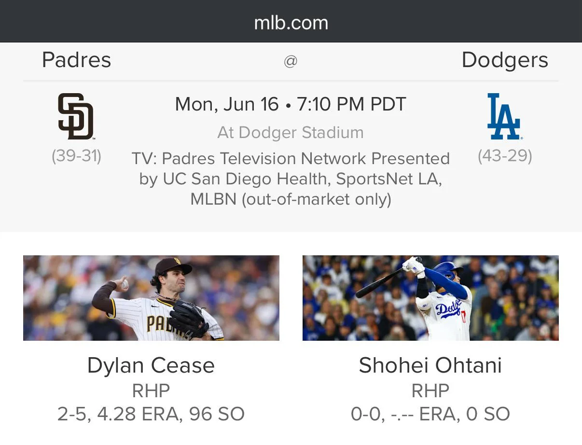Click the At Dodger Stadium venue text
This screenshot has height=445, width=582.
tap(291, 132)
